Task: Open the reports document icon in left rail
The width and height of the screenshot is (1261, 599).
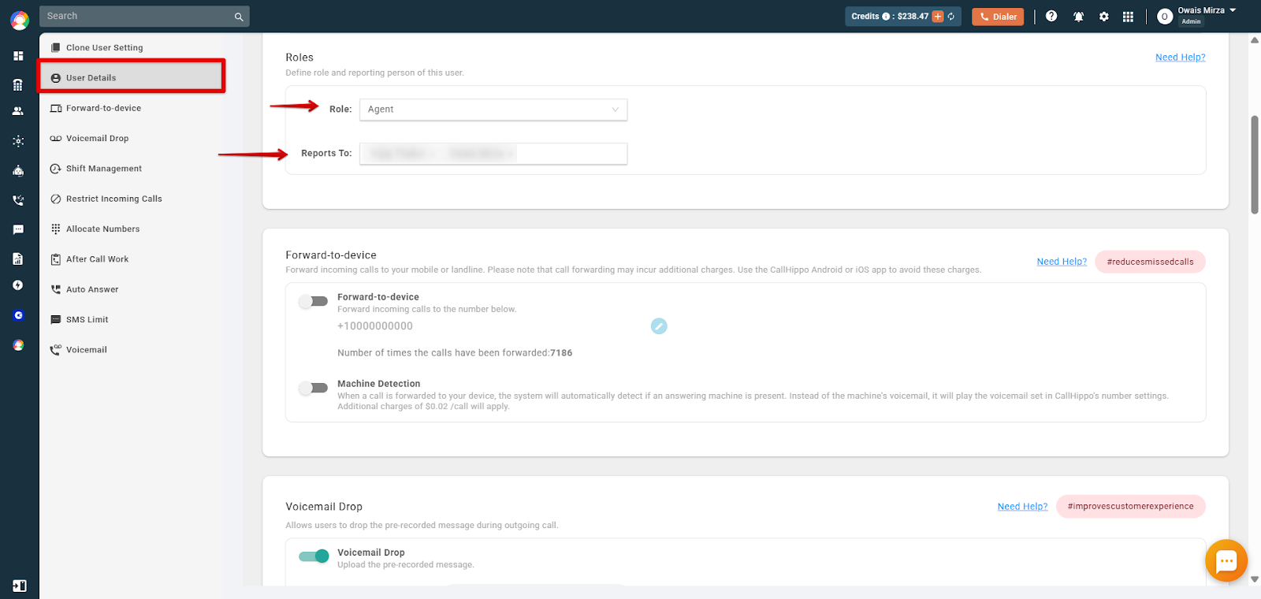Action: click(18, 259)
